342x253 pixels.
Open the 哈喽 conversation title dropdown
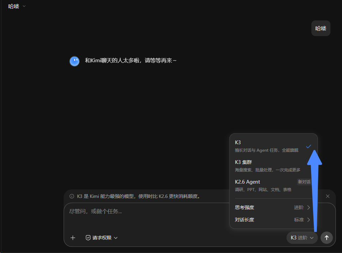click(x=17, y=6)
